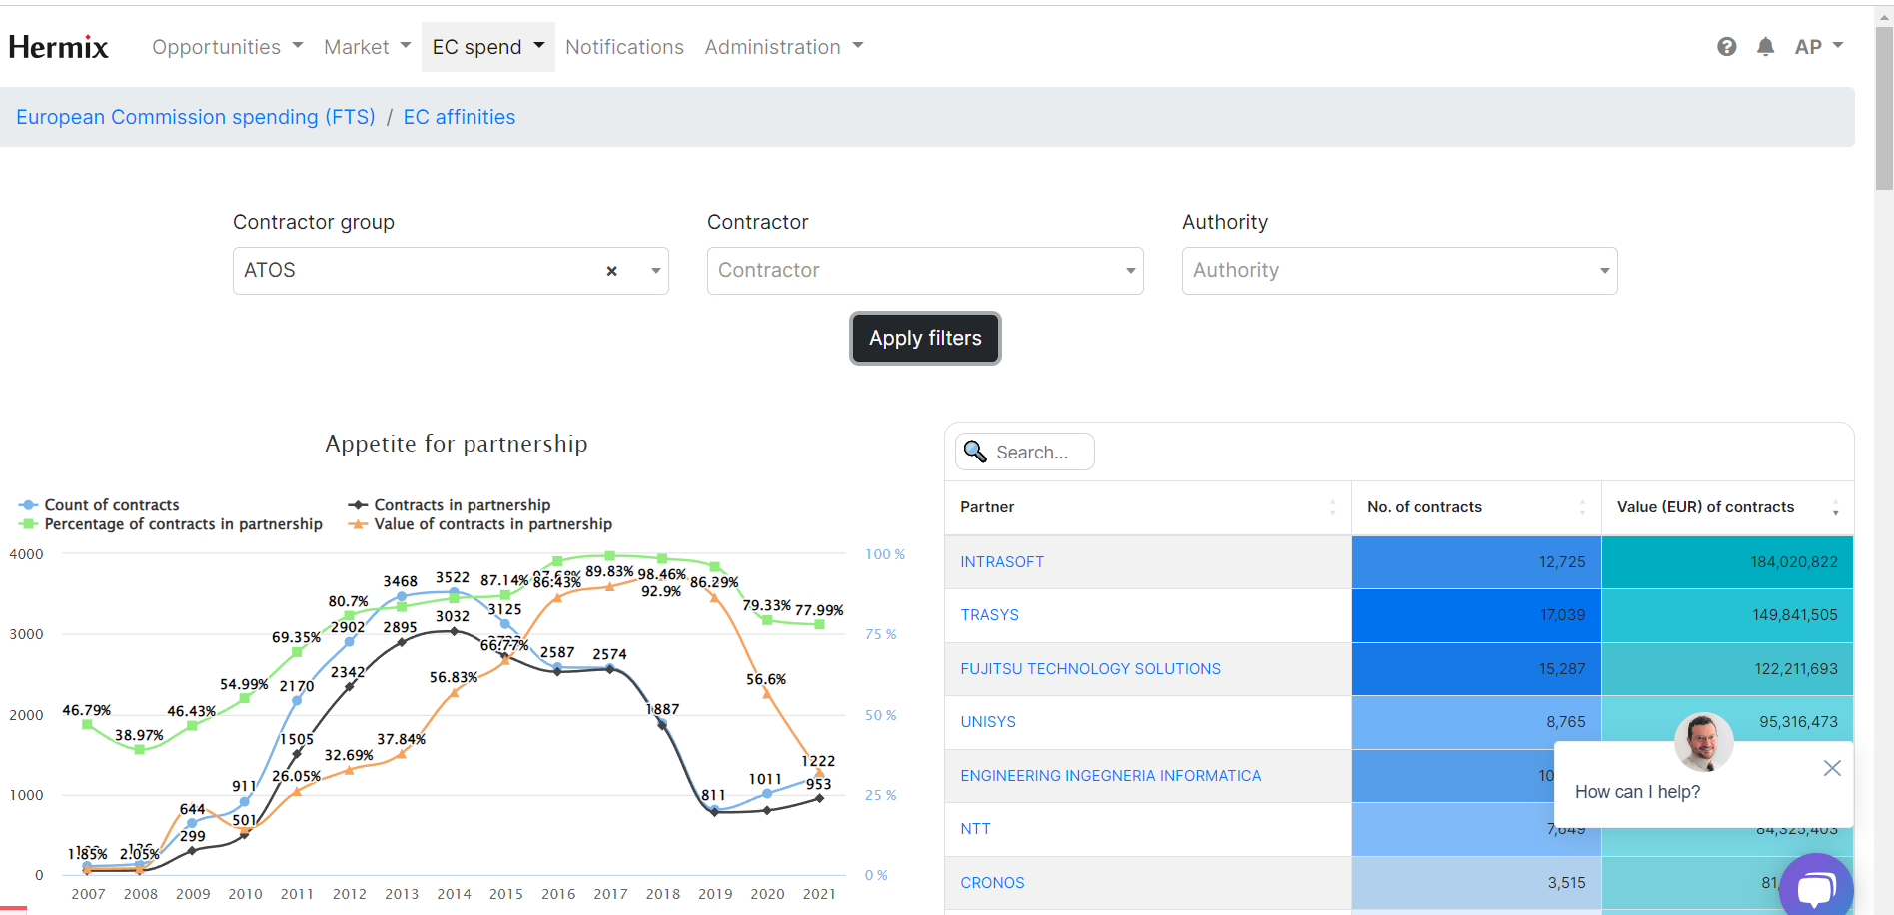
Task: Click the help question mark icon
Action: (1726, 47)
